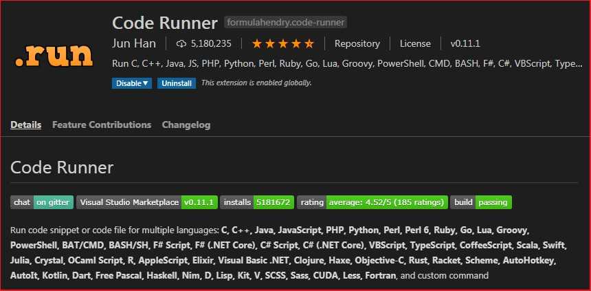591x291 pixels.
Task: Click the chat on gitter badge
Action: pyautogui.click(x=42, y=202)
